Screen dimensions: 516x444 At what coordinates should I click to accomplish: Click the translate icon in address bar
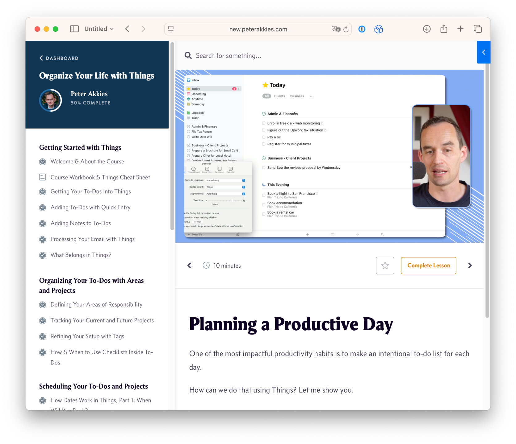point(336,29)
